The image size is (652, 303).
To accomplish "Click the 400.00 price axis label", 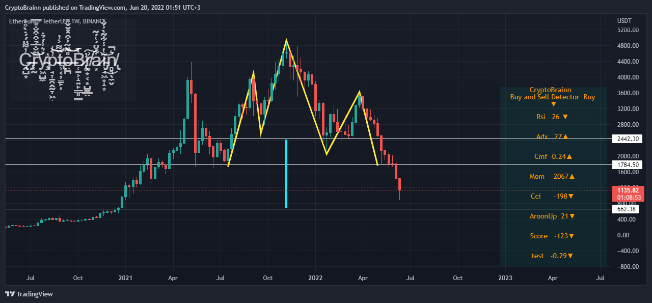I will (x=627, y=219).
